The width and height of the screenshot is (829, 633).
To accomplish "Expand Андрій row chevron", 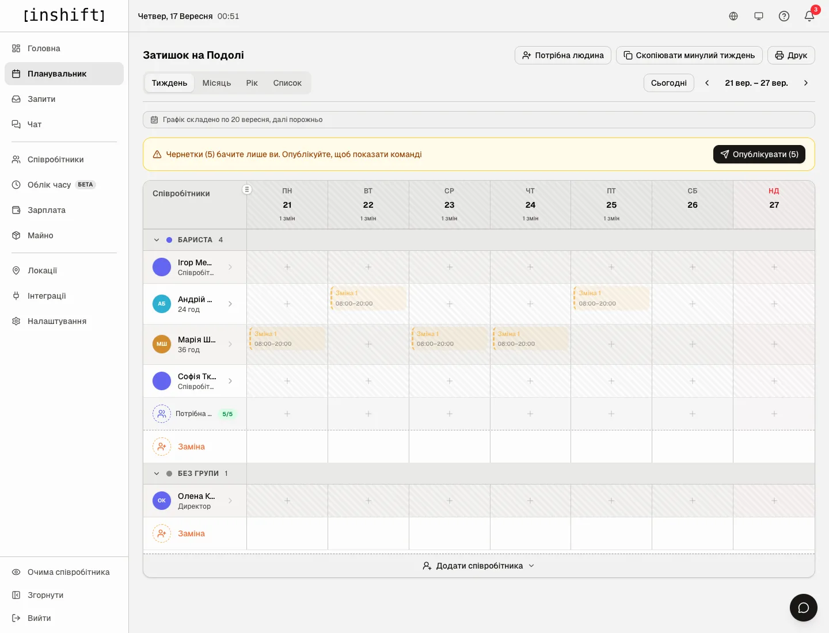I will click(x=230, y=304).
